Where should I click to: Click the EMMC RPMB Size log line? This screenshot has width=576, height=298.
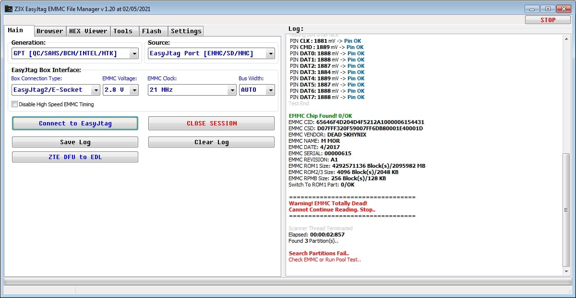tap(337, 178)
